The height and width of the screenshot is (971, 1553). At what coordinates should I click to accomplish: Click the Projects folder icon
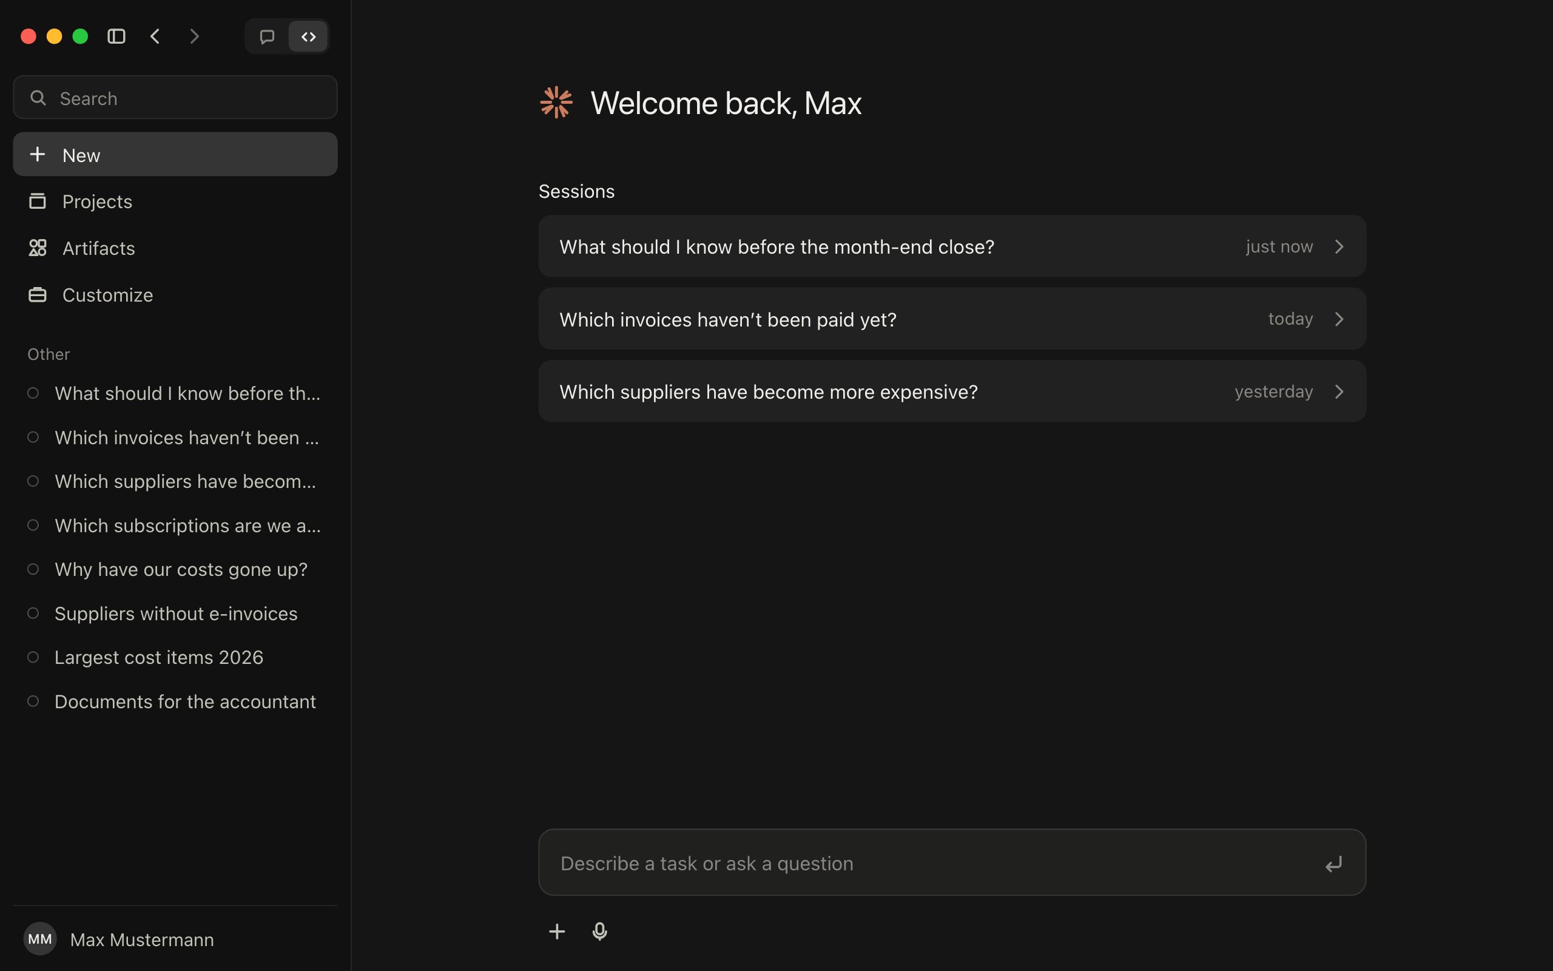coord(38,201)
